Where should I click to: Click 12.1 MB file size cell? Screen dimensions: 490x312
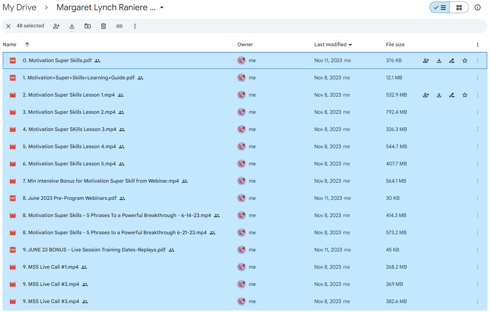coord(394,78)
